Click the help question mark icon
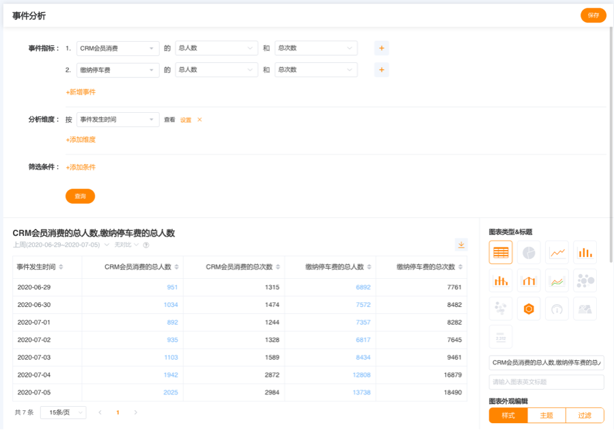This screenshot has width=614, height=430. click(146, 245)
